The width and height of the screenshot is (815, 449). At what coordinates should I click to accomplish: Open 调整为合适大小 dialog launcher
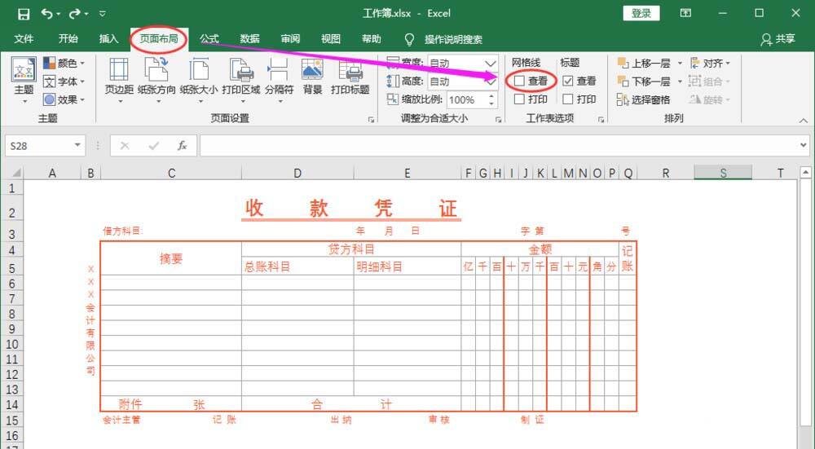tap(498, 120)
